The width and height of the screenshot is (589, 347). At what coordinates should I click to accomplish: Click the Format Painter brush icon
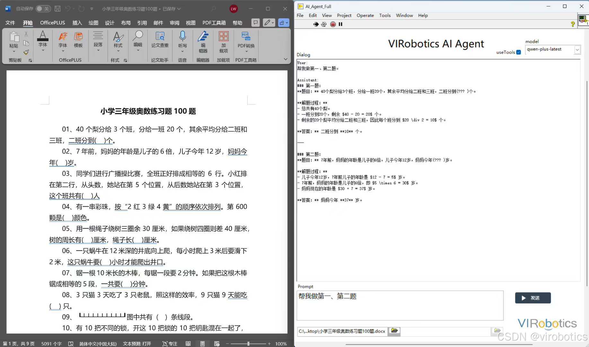click(x=26, y=52)
